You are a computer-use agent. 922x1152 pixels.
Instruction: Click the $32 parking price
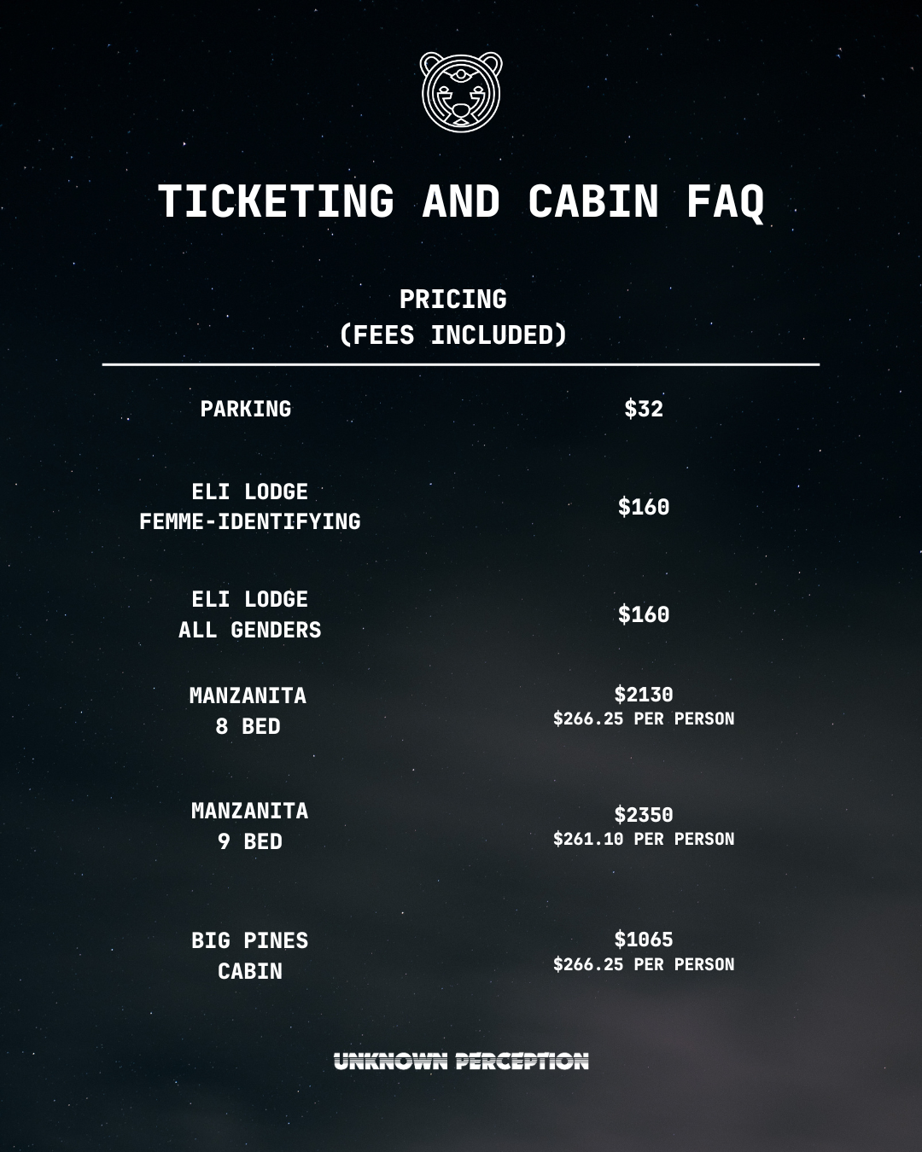(x=644, y=409)
